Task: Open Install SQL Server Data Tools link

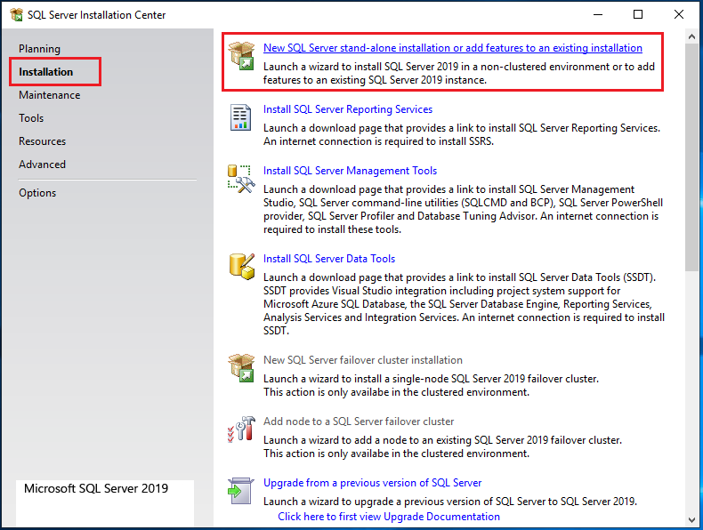Action: coord(329,259)
